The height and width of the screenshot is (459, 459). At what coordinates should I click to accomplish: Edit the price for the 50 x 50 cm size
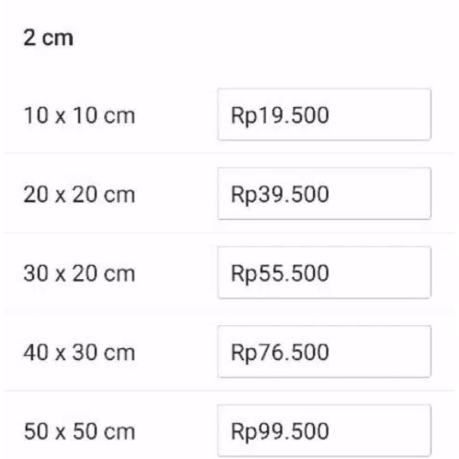(x=324, y=430)
